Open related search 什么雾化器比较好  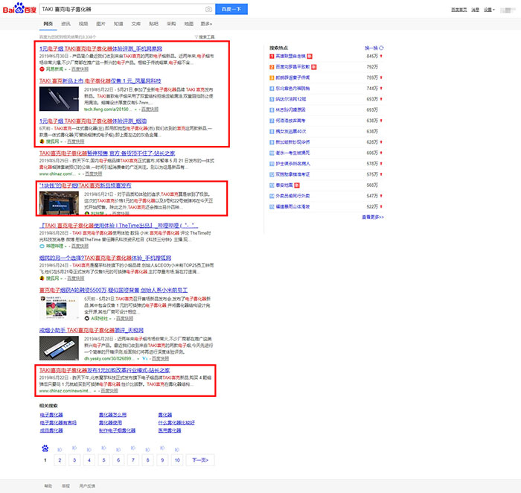point(176,422)
